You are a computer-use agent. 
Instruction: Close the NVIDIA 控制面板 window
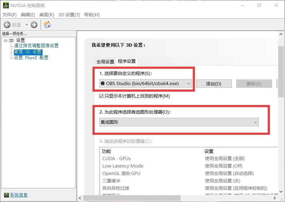276,5
